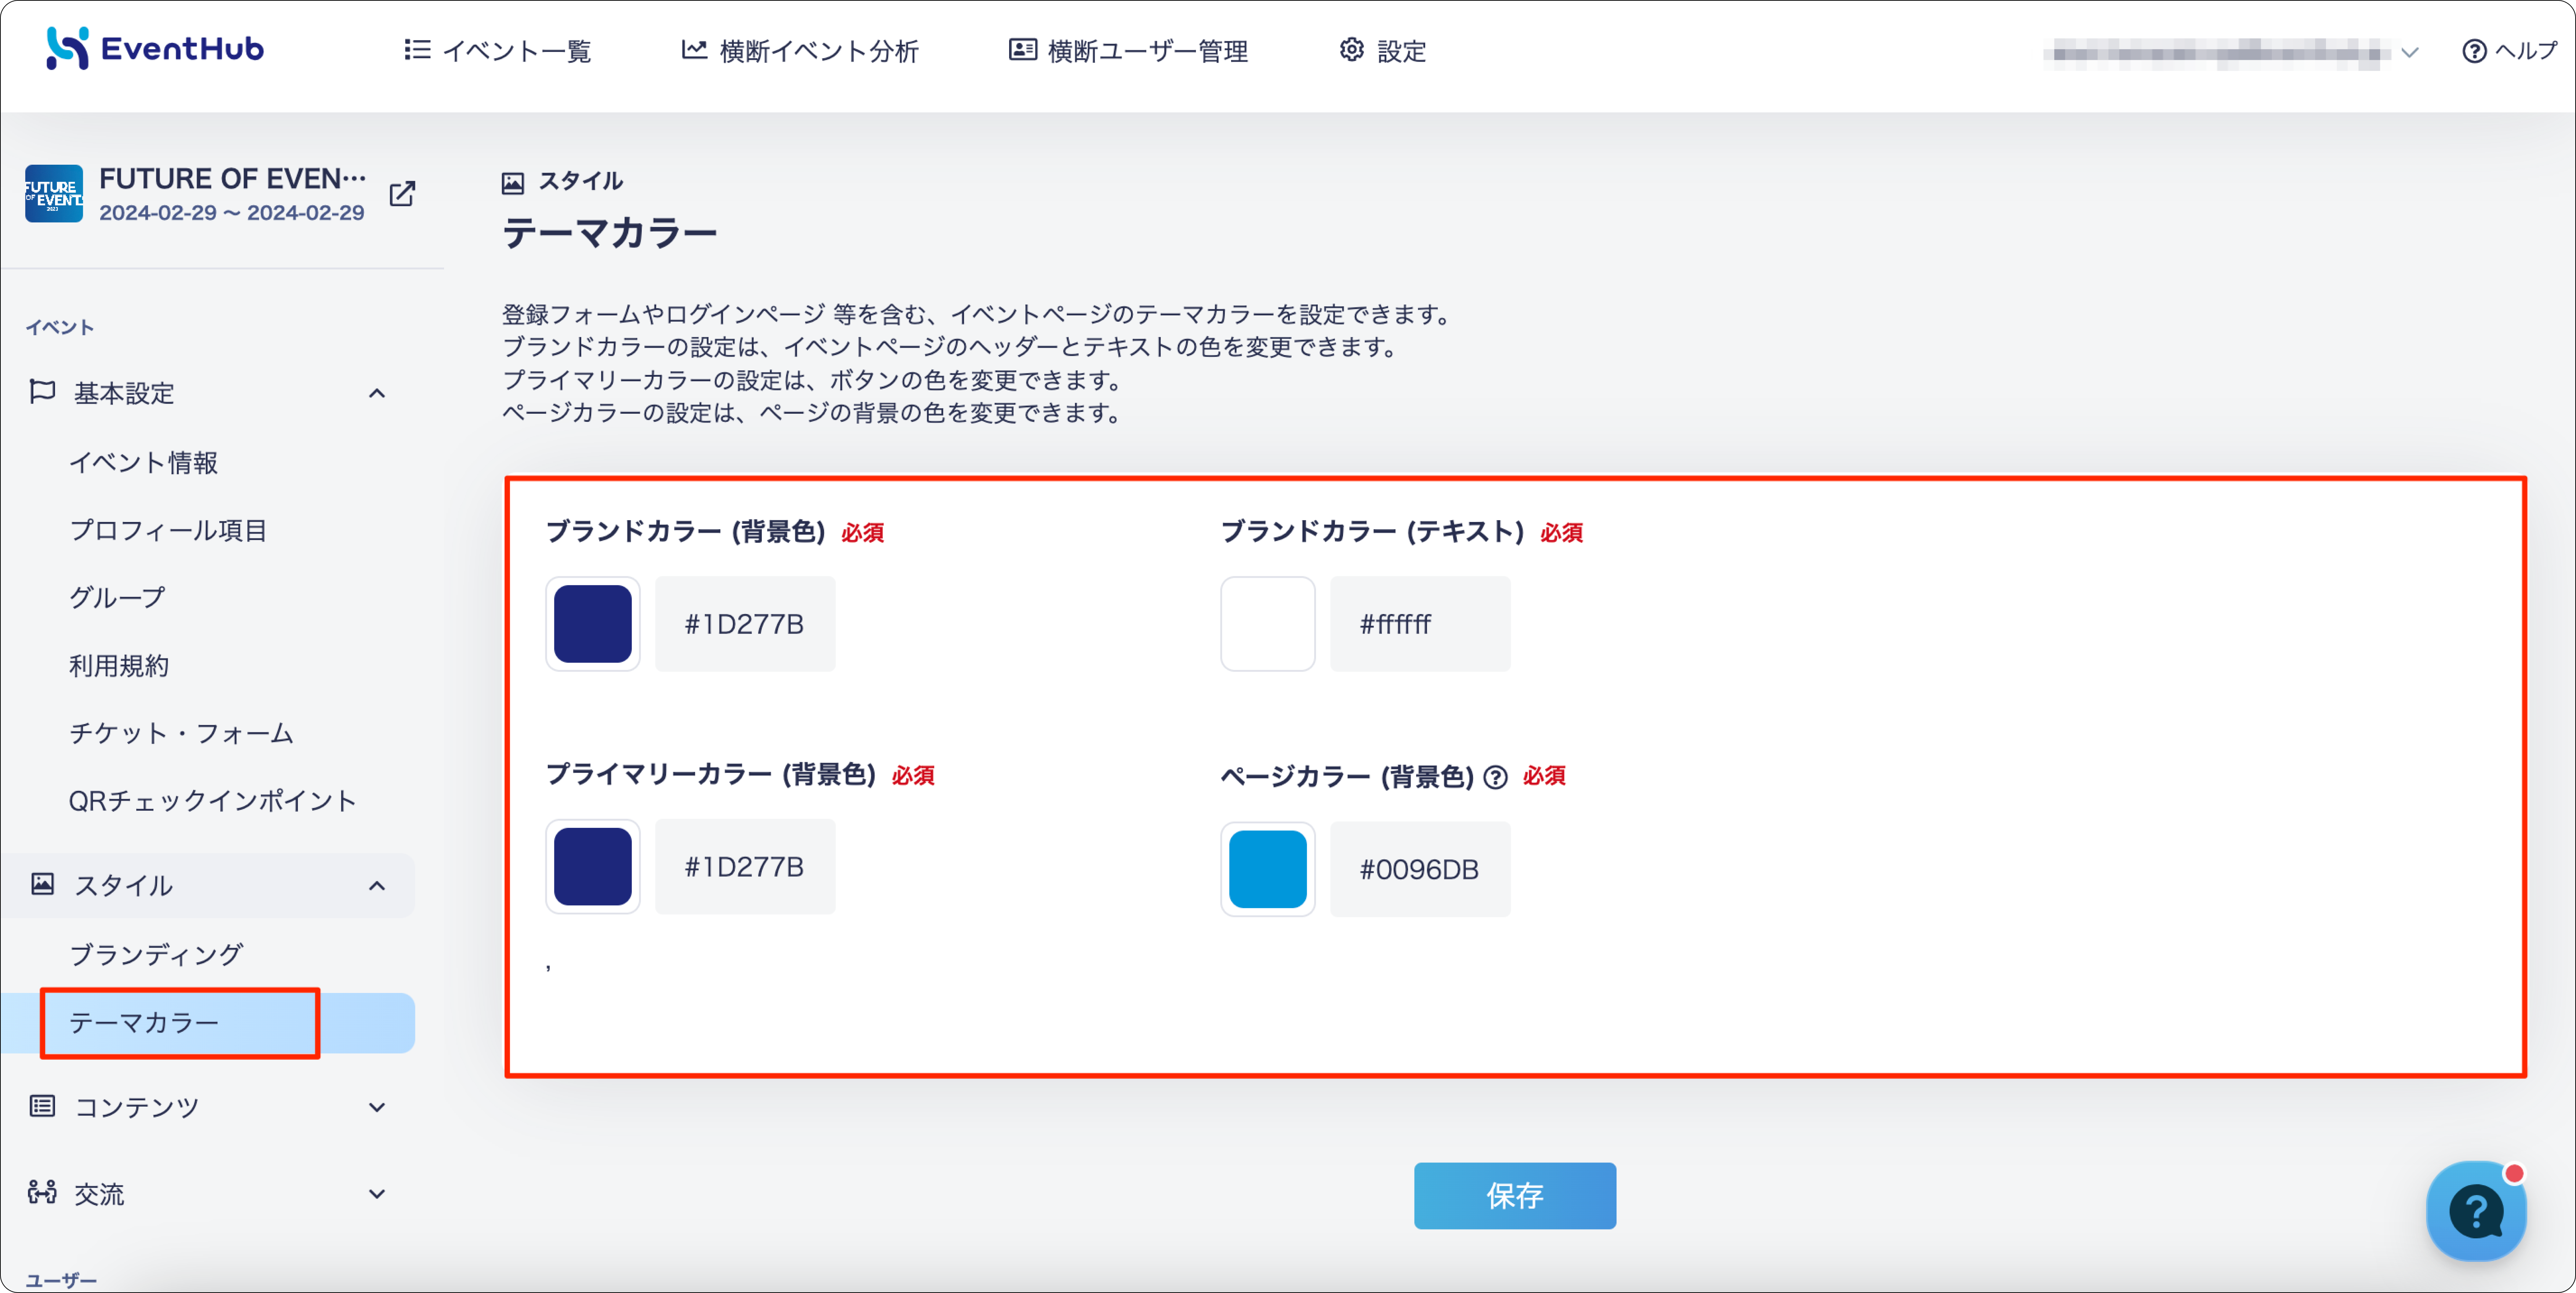Select 利用規約 in the sidebar

click(118, 665)
